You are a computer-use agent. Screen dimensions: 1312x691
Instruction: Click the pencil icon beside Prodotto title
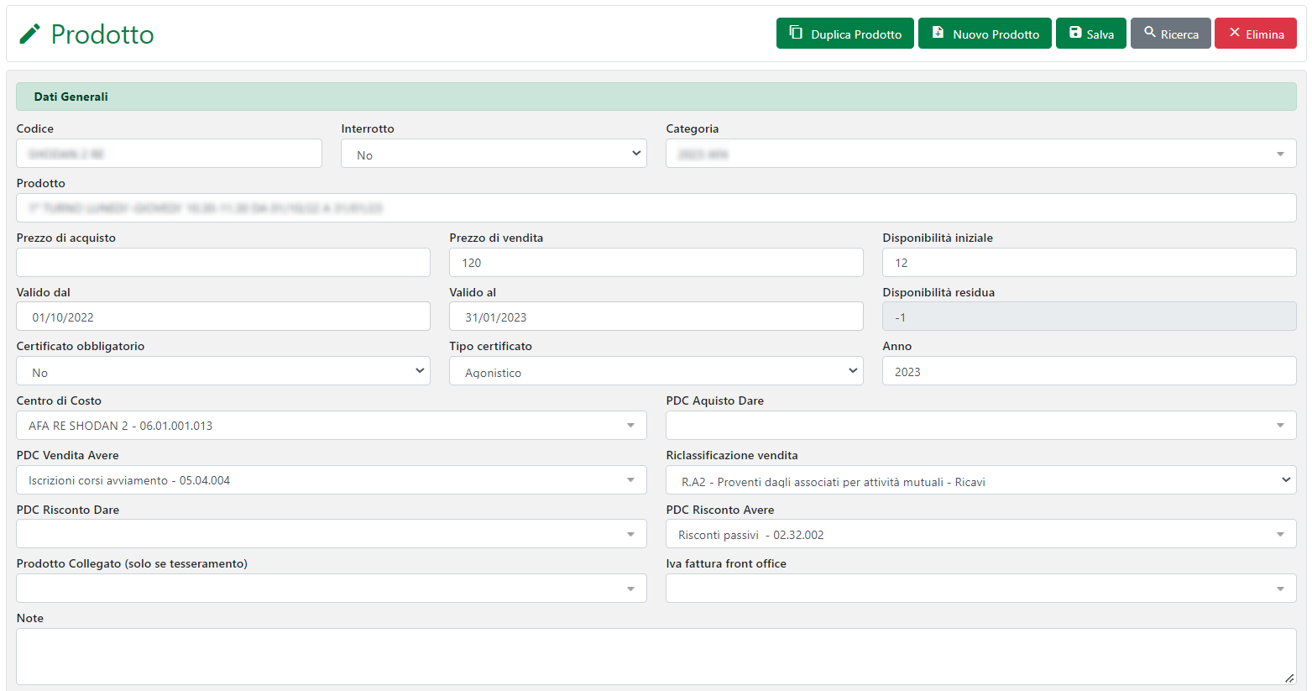[30, 34]
